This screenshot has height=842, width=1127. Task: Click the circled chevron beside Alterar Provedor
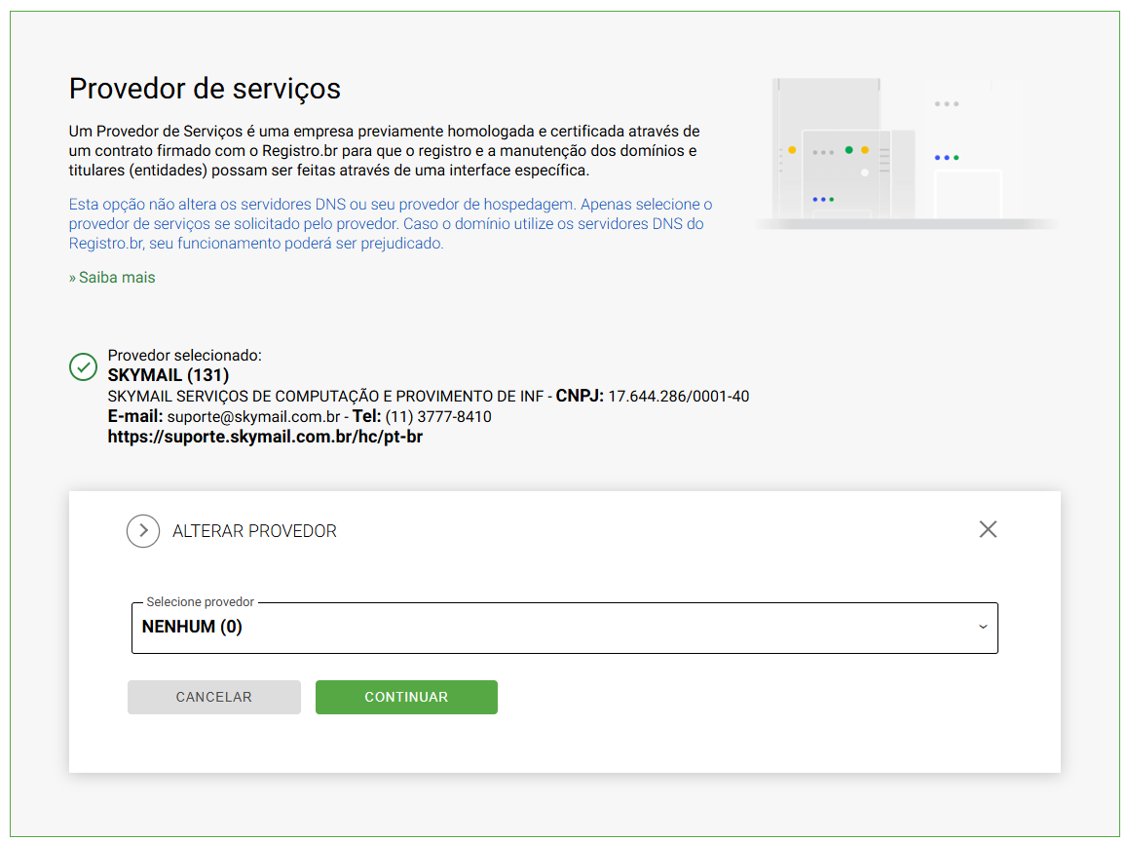point(143,531)
